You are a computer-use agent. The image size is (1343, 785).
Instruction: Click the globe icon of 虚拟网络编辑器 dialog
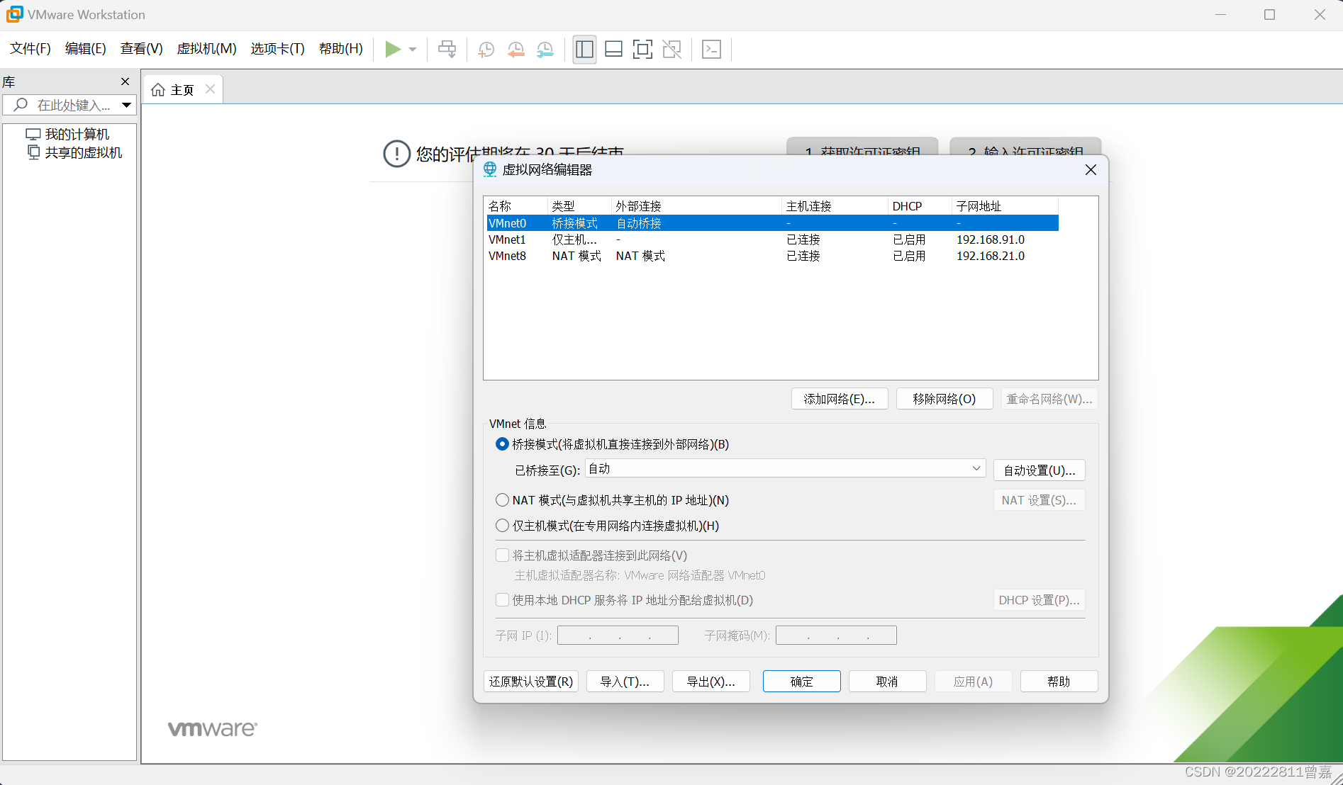[x=490, y=169]
